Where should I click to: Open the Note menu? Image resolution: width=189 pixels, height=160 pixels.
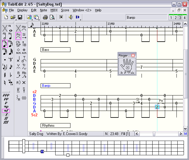click(44, 10)
